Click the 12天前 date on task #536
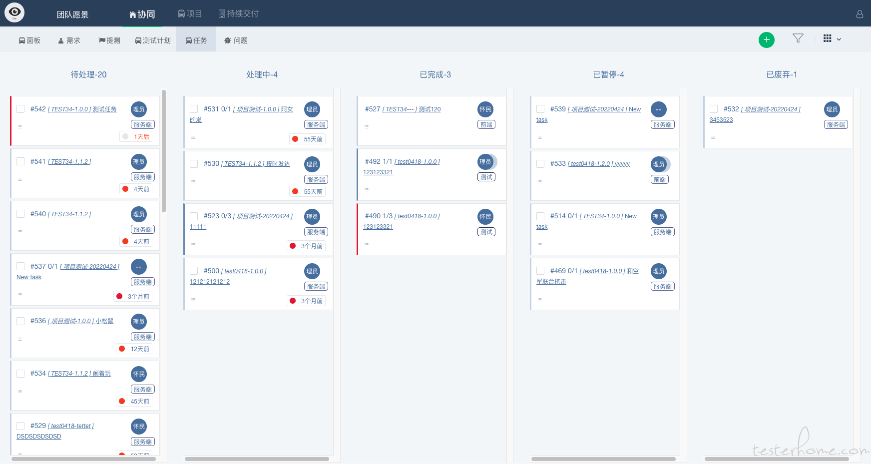This screenshot has height=468, width=871. pos(140,349)
